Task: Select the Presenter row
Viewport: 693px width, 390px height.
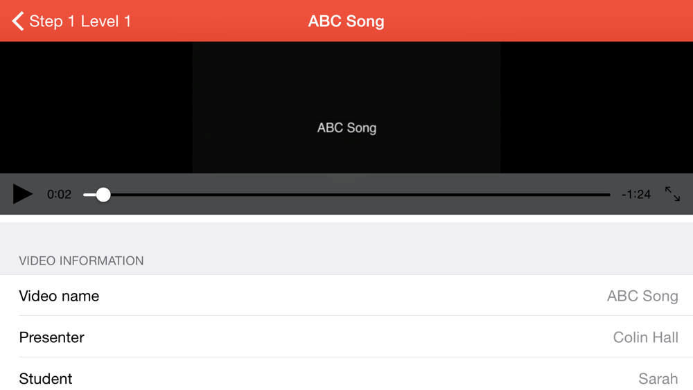Action: pyautogui.click(x=346, y=337)
